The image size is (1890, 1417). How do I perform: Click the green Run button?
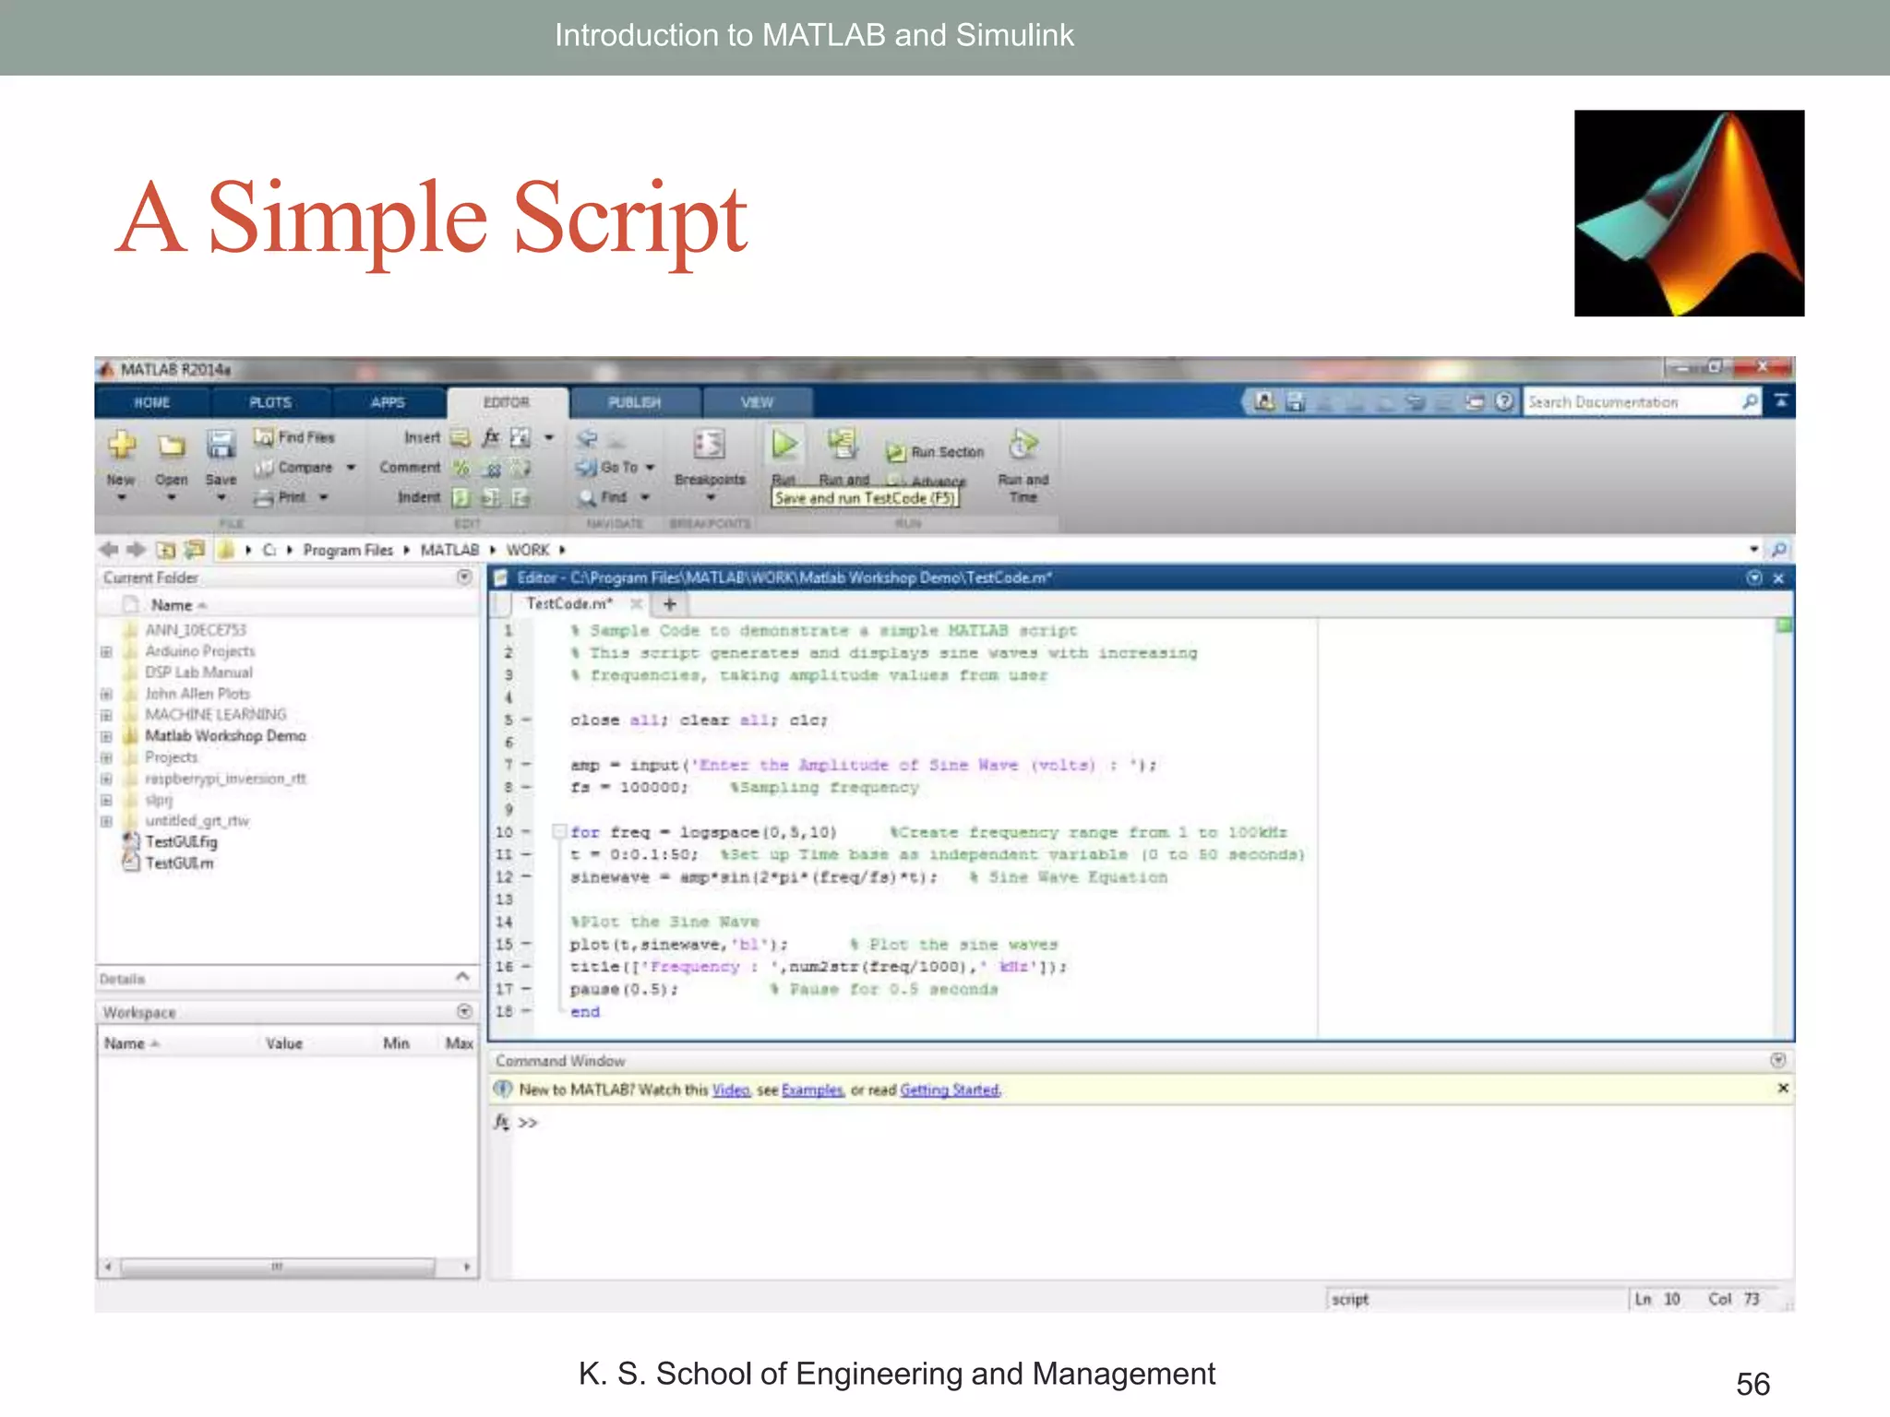tap(784, 445)
